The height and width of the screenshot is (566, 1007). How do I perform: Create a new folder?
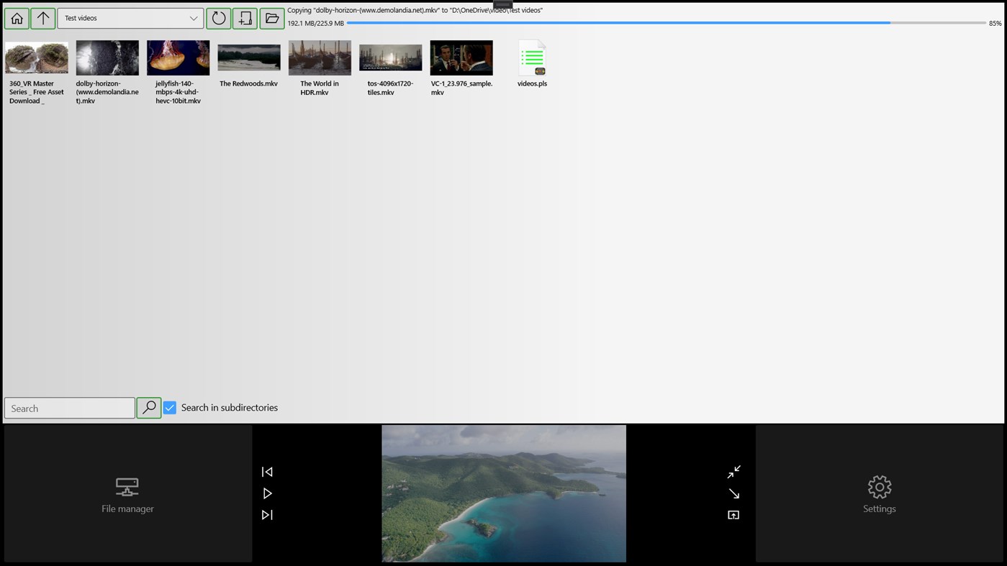pos(245,18)
